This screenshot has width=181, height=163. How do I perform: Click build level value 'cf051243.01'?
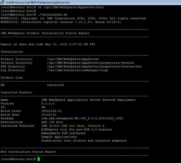[52, 111]
